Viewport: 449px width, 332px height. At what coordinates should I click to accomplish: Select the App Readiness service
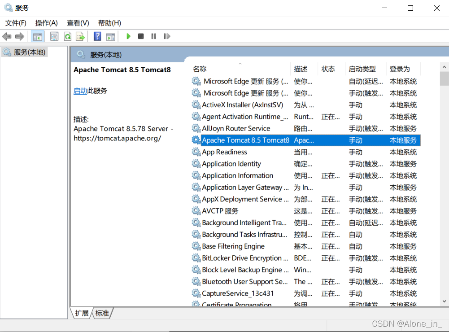coord(306,152)
